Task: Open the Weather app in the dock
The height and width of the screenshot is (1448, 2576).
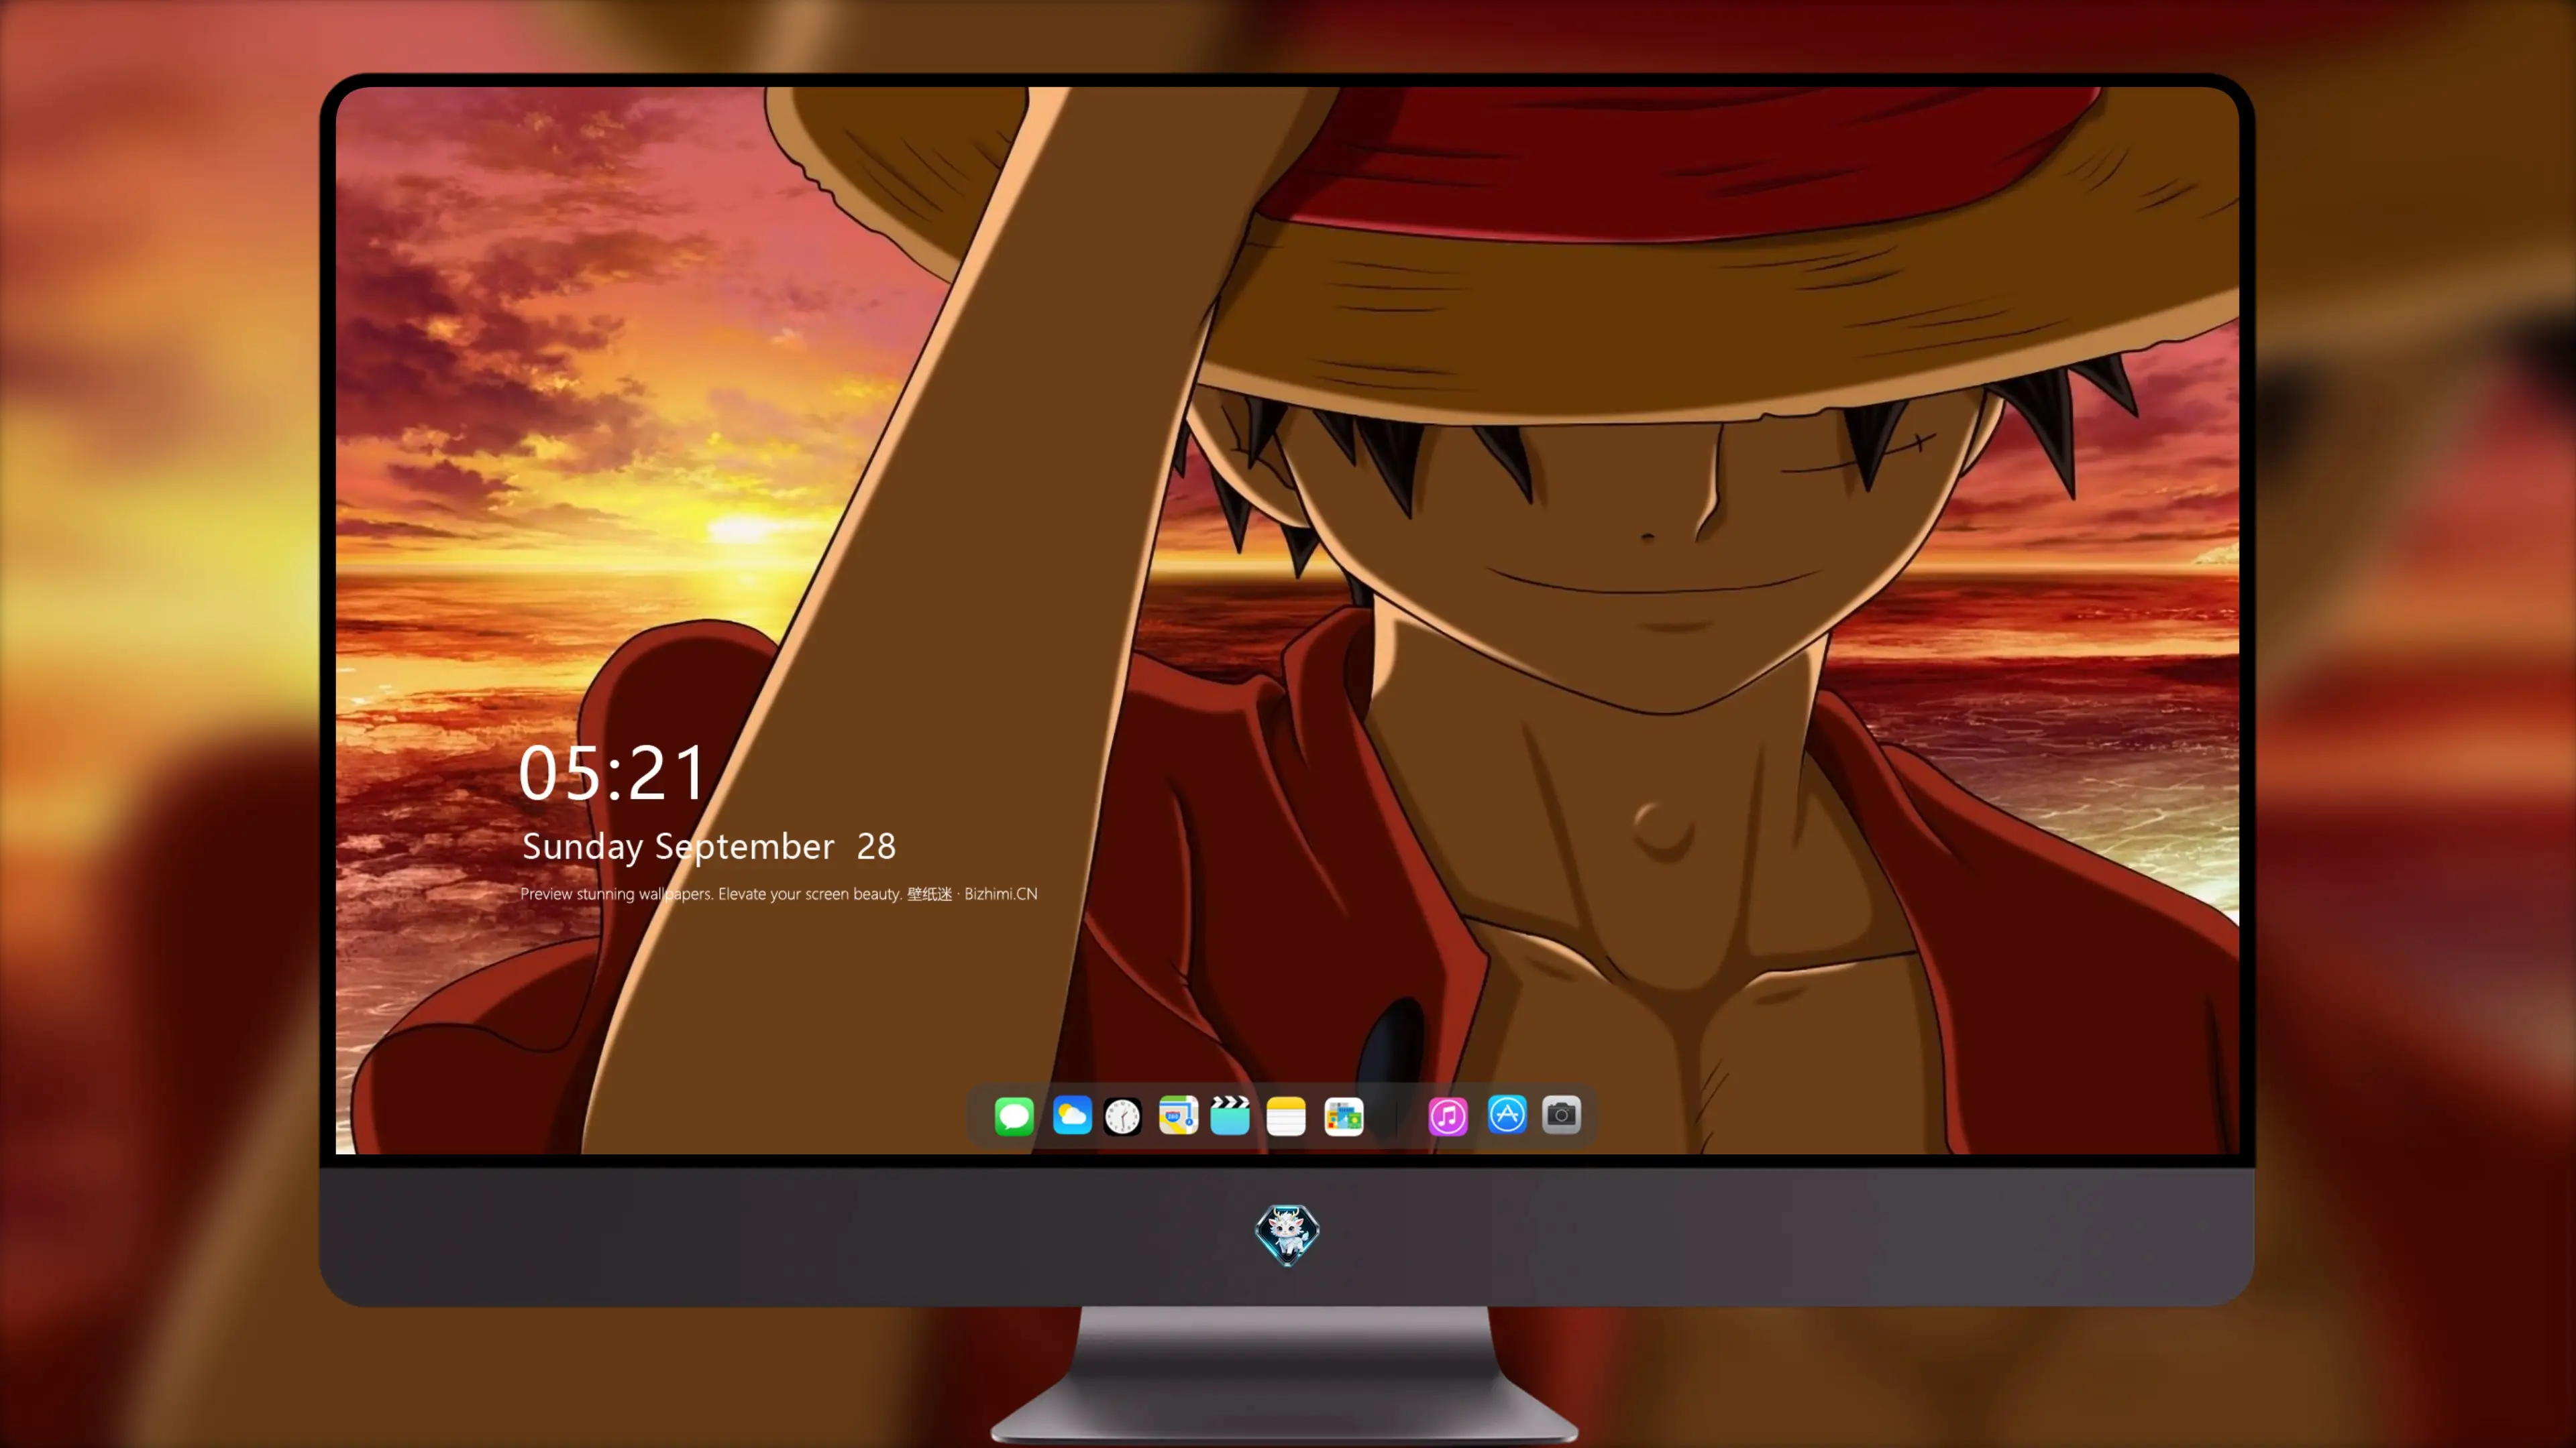Action: pos(1071,1115)
